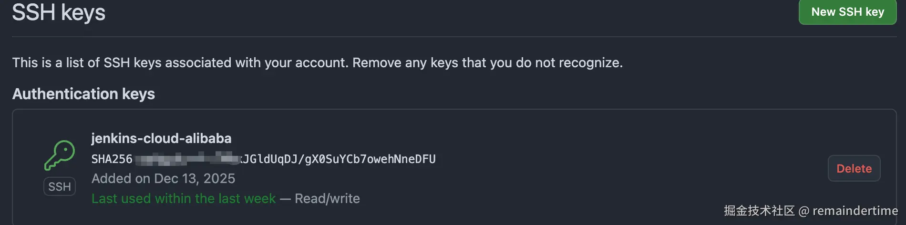Click Remove any keys that you do not recognize
906x225 pixels.
pos(487,63)
